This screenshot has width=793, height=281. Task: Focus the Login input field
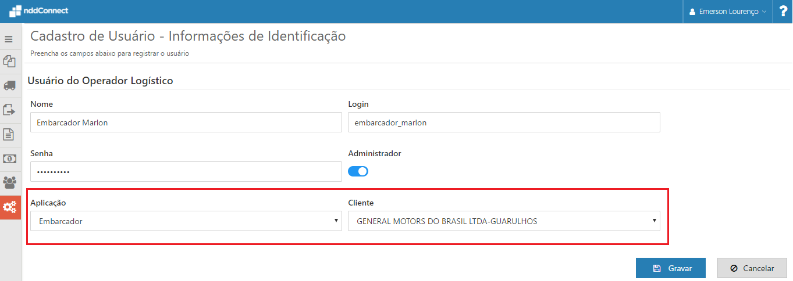[504, 123]
